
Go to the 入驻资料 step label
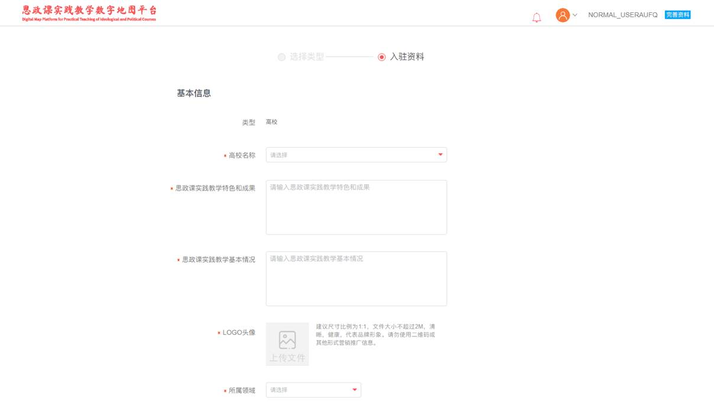[407, 57]
